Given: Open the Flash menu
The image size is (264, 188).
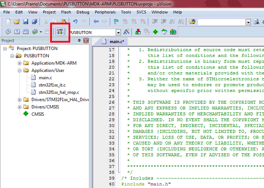Looking at the screenshot, I should [66, 12].
